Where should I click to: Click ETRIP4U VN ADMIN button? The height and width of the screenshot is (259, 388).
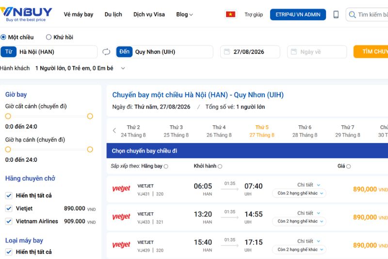coord(298,15)
